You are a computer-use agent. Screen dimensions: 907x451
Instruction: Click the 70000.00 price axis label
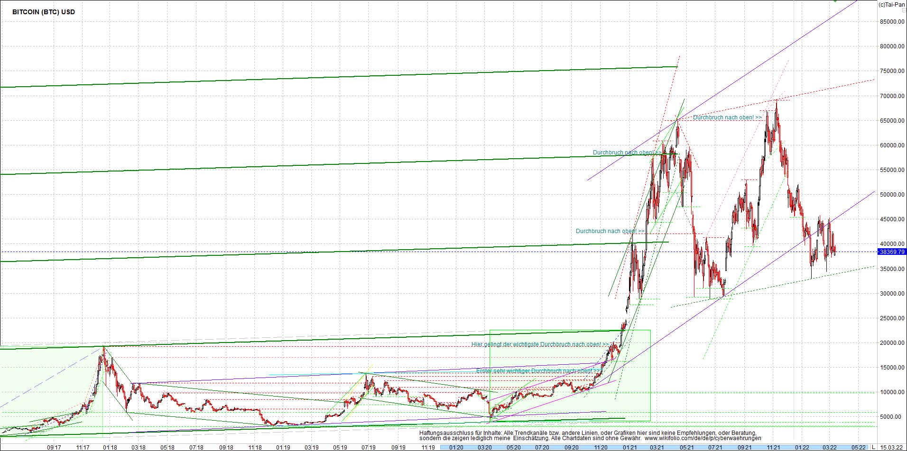click(892, 96)
